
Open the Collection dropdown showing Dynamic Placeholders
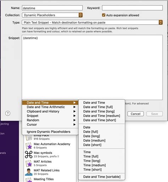click(x=52, y=15)
